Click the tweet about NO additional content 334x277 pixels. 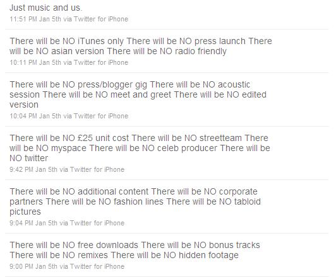(135, 202)
